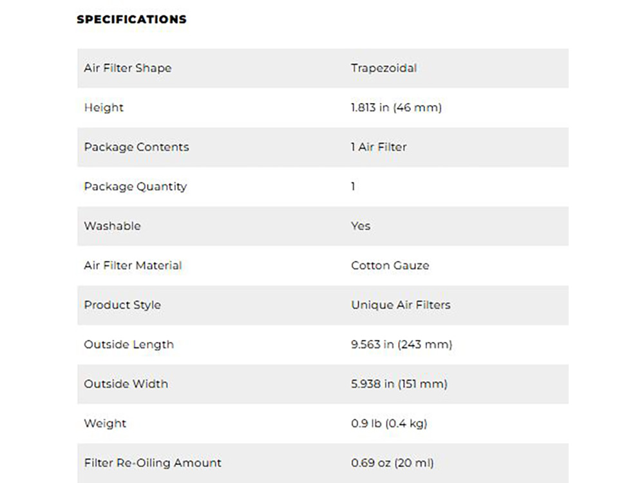The height and width of the screenshot is (483, 644).
Task: Select the Trapezoidal value text
Action: coord(384,68)
